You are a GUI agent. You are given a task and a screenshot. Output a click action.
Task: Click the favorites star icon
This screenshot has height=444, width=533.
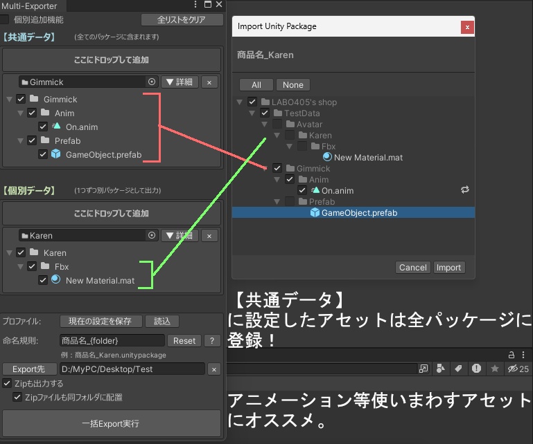click(495, 369)
